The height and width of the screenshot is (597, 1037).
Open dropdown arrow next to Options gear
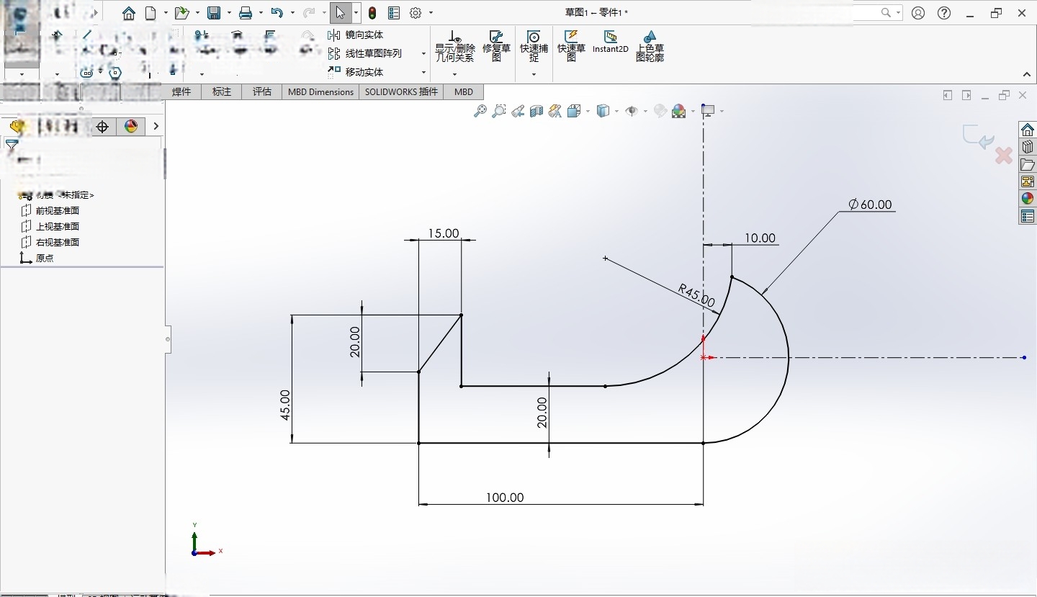[x=431, y=13]
